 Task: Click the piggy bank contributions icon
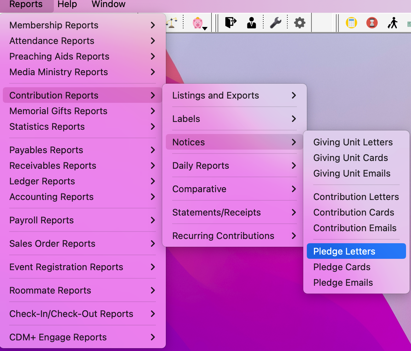[x=198, y=23]
